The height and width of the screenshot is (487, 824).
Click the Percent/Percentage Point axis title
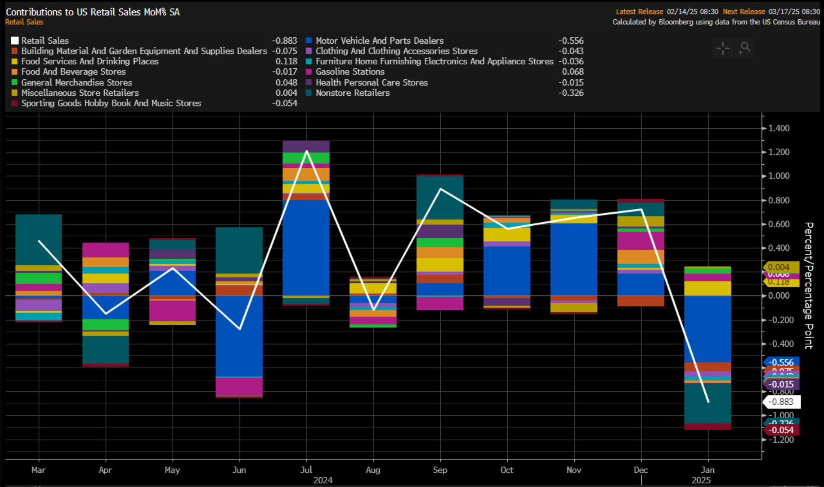pyautogui.click(x=809, y=285)
